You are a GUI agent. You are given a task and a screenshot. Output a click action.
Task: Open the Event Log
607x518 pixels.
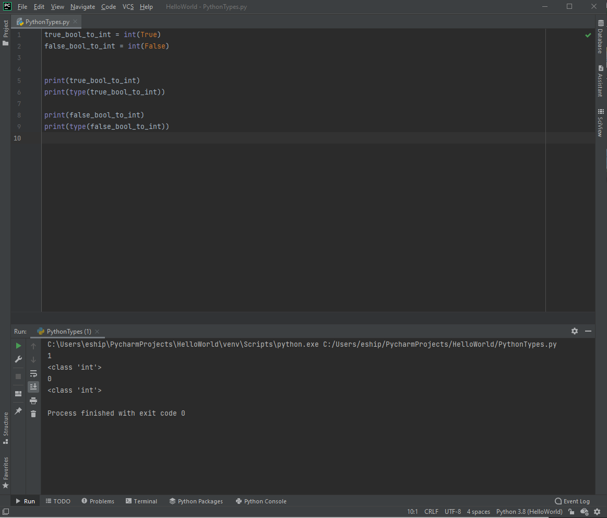click(x=572, y=501)
